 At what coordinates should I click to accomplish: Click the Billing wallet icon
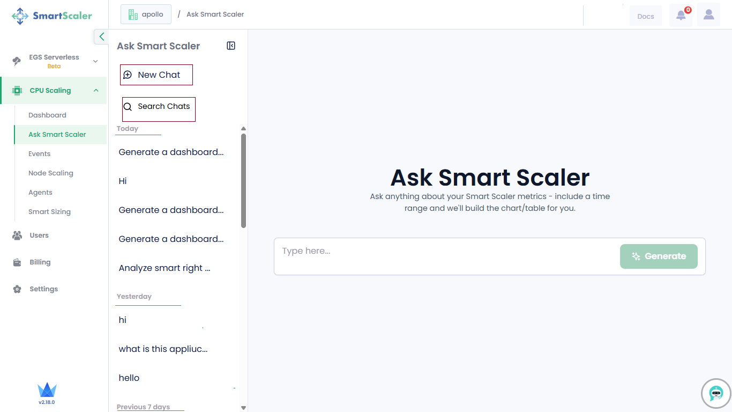(17, 262)
